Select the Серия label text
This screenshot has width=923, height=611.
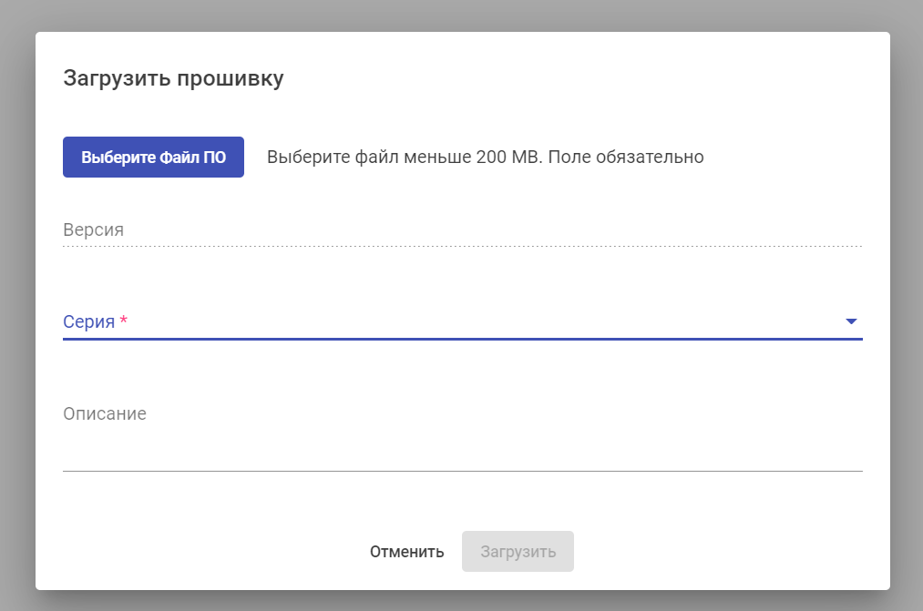[x=88, y=321]
